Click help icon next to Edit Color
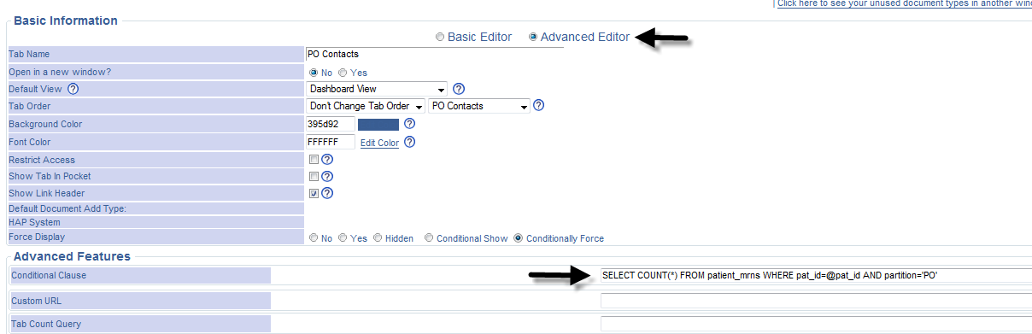This screenshot has width=1032, height=334. tap(409, 143)
